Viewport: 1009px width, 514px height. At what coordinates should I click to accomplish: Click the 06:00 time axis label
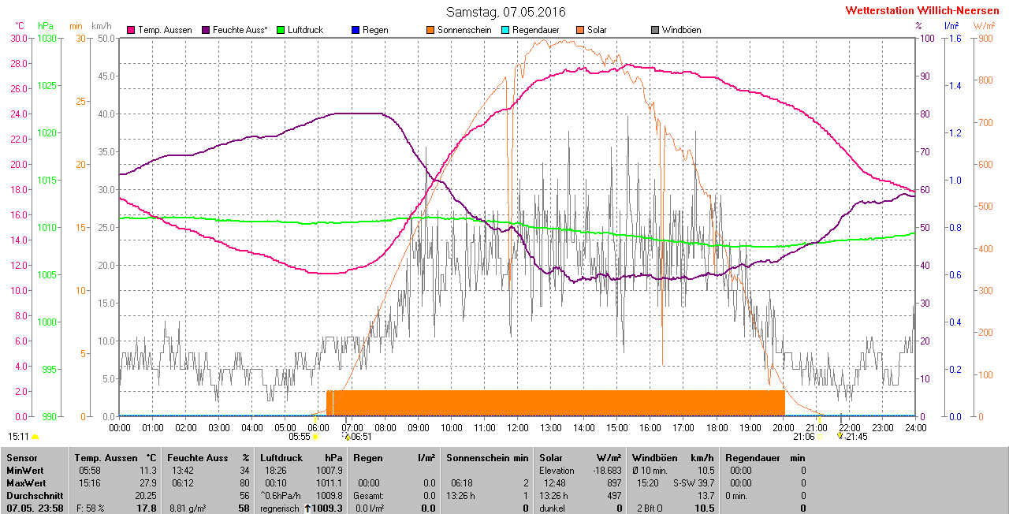[x=318, y=427]
